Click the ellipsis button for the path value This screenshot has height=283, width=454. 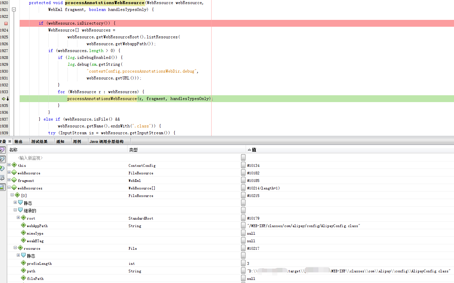(x=243, y=271)
